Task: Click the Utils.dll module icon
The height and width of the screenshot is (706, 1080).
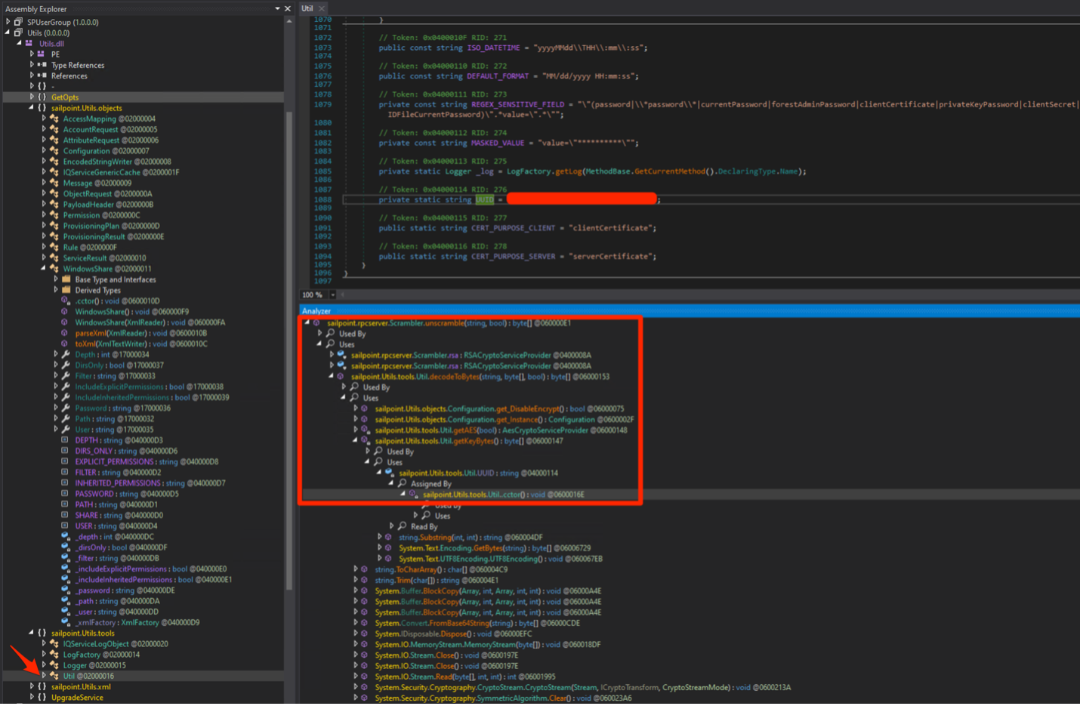Action: (29, 44)
